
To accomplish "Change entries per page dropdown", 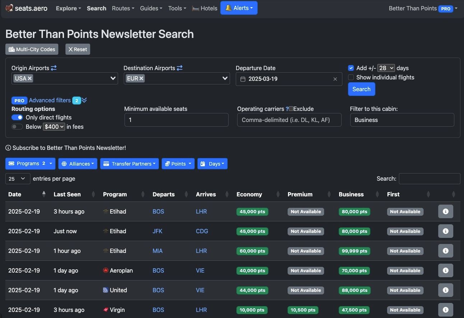I will point(18,178).
